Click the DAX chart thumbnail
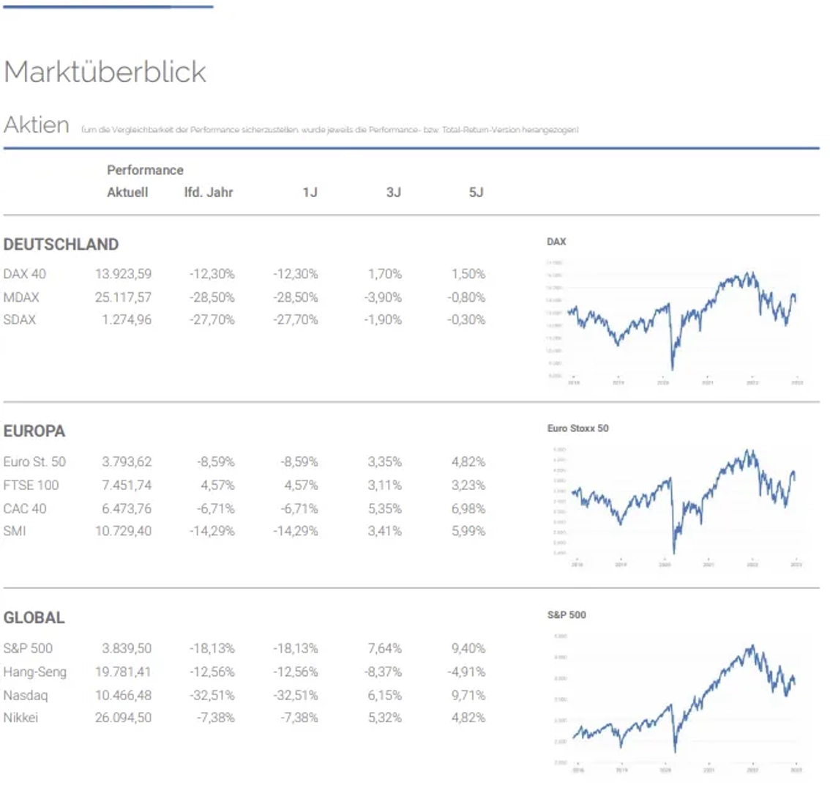 [681, 319]
